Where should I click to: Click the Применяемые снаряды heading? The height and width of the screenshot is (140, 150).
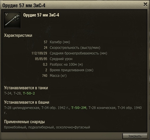(24, 122)
